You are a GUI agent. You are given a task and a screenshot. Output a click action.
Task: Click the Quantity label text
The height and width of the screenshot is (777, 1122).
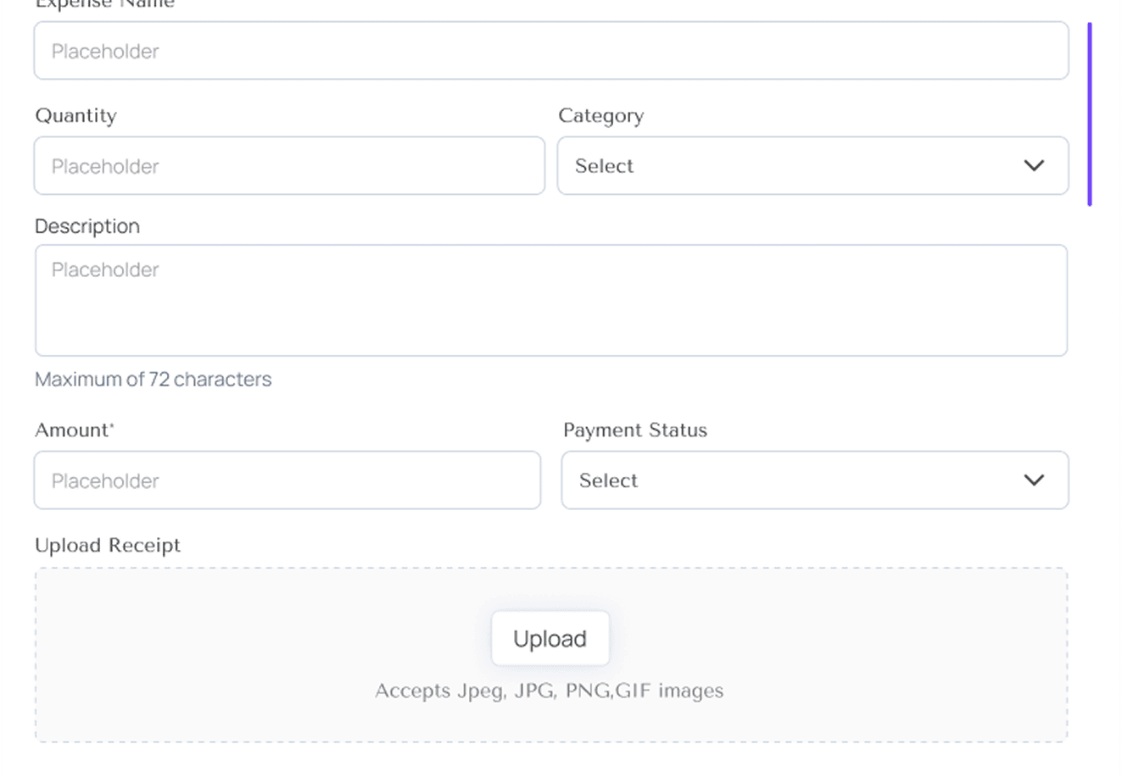(75, 115)
